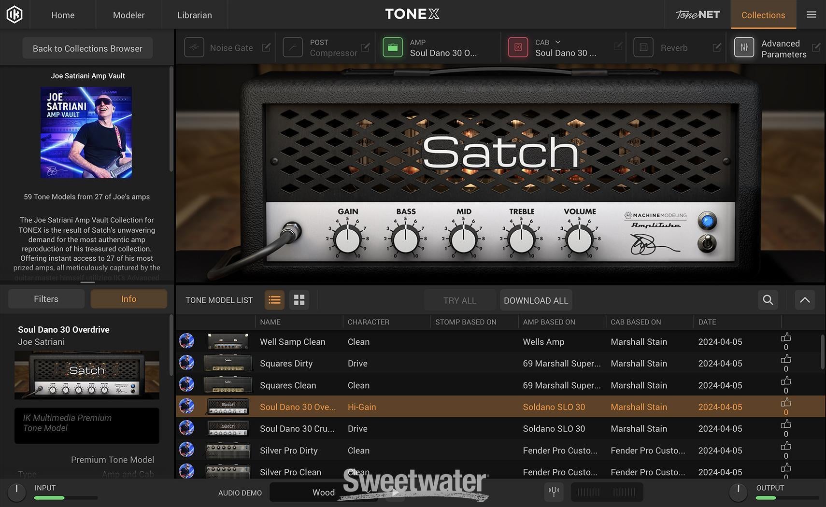
Task: Open CAB edit icon
Action: coord(618,46)
